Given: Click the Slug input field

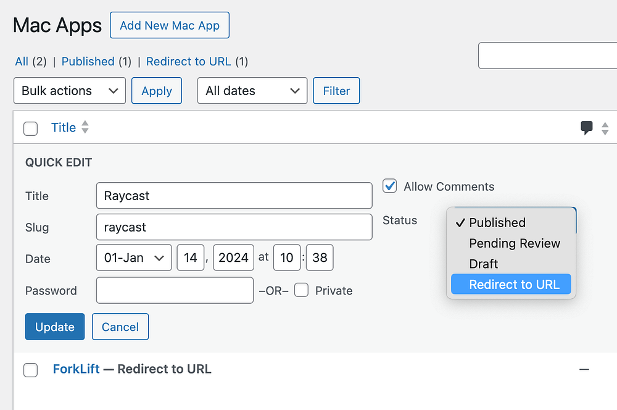Looking at the screenshot, I should tap(234, 227).
